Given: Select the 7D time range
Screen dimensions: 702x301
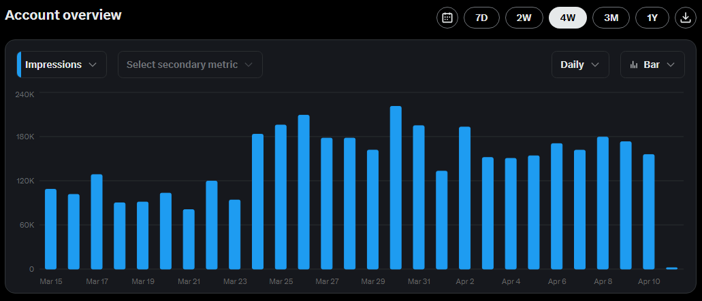Looking at the screenshot, I should (x=481, y=18).
